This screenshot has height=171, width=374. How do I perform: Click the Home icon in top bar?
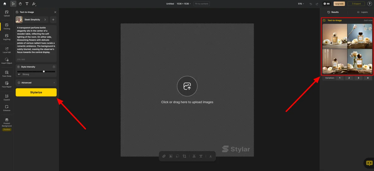(x=5, y=4)
